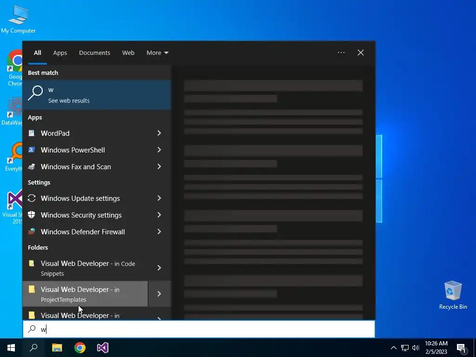Switch to the Documents search tab

click(94, 53)
